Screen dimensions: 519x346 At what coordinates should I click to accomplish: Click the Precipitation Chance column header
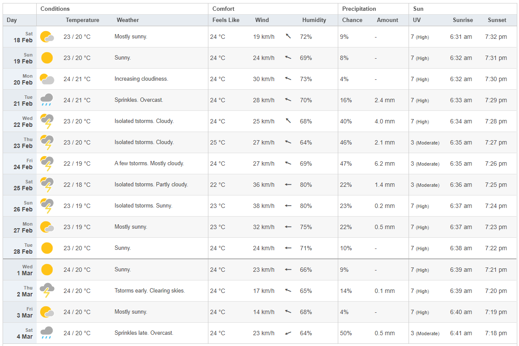click(x=352, y=20)
